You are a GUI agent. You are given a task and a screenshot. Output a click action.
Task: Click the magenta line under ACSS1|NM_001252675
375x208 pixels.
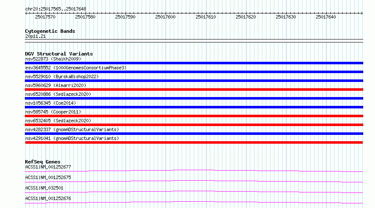[x=194, y=181]
